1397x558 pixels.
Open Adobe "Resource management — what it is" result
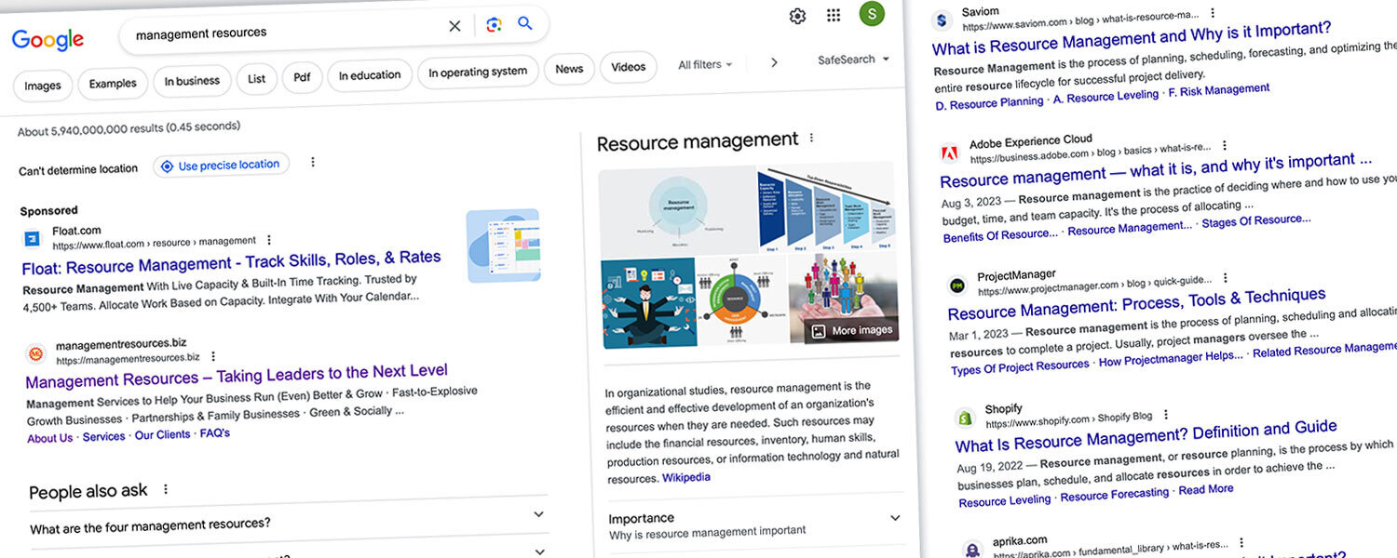pyautogui.click(x=1156, y=170)
